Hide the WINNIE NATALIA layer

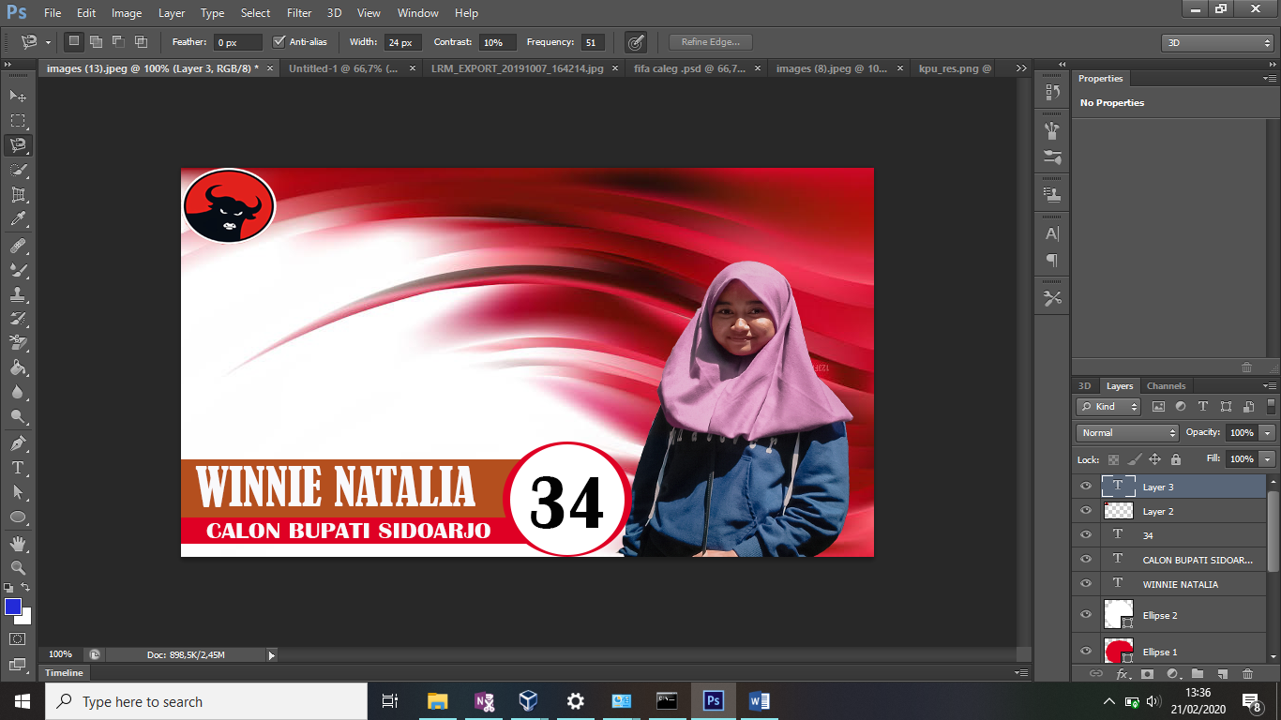[1086, 583]
